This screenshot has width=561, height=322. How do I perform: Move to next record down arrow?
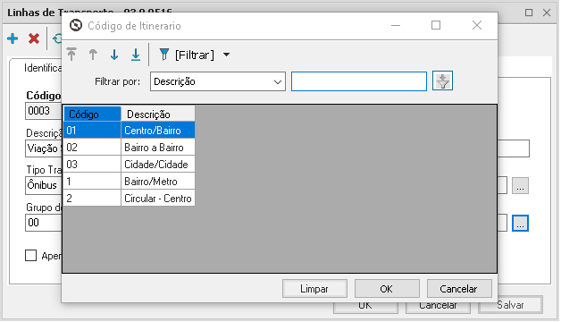tap(114, 55)
